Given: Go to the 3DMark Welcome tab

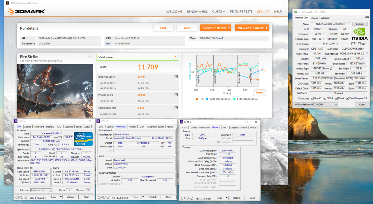Looking at the screenshot, I should tap(174, 12).
